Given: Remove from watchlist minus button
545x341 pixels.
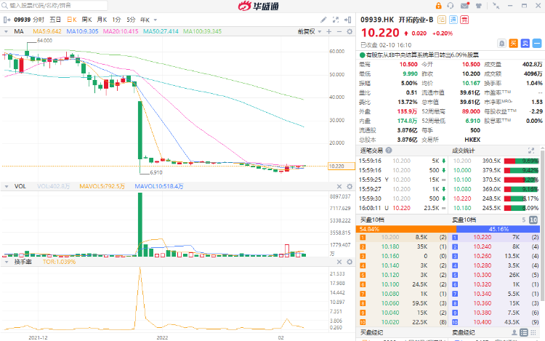Looking at the screenshot, I should coord(537,44).
